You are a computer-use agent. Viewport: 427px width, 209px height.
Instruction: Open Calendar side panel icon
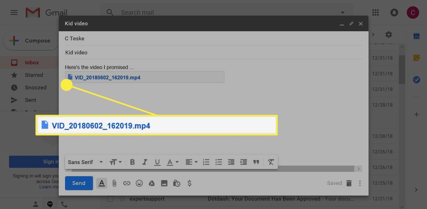[416, 36]
